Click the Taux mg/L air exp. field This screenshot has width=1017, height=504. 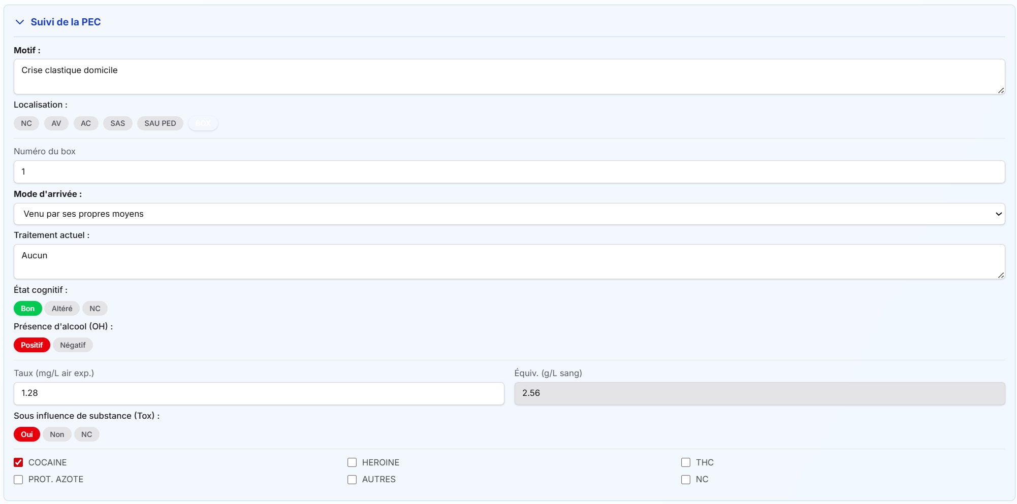tap(259, 393)
